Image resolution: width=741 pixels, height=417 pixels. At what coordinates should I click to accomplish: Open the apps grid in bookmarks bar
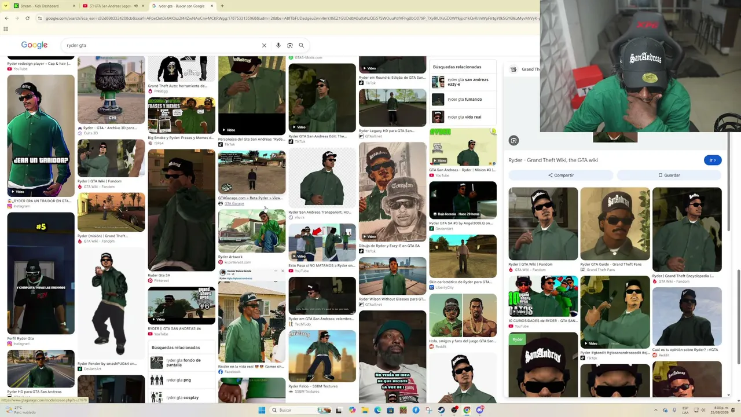coord(6,29)
